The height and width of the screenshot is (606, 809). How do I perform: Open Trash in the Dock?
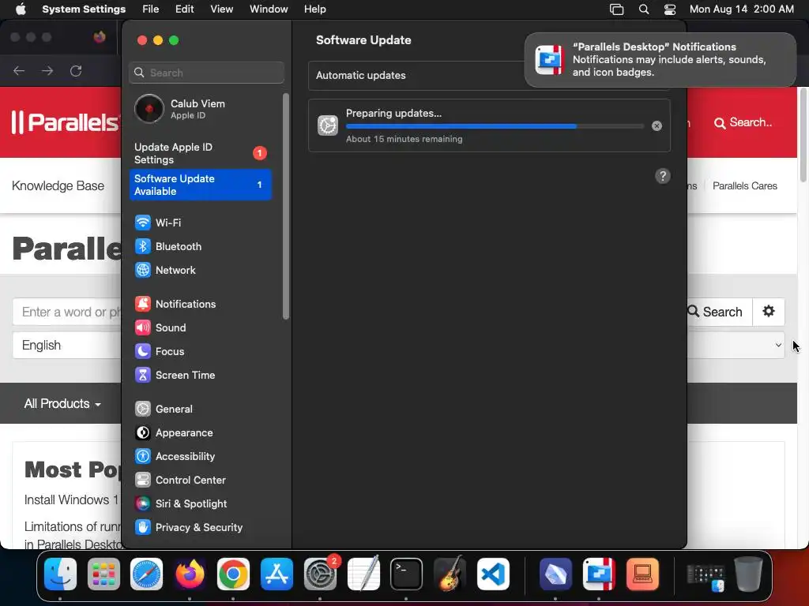click(x=749, y=574)
